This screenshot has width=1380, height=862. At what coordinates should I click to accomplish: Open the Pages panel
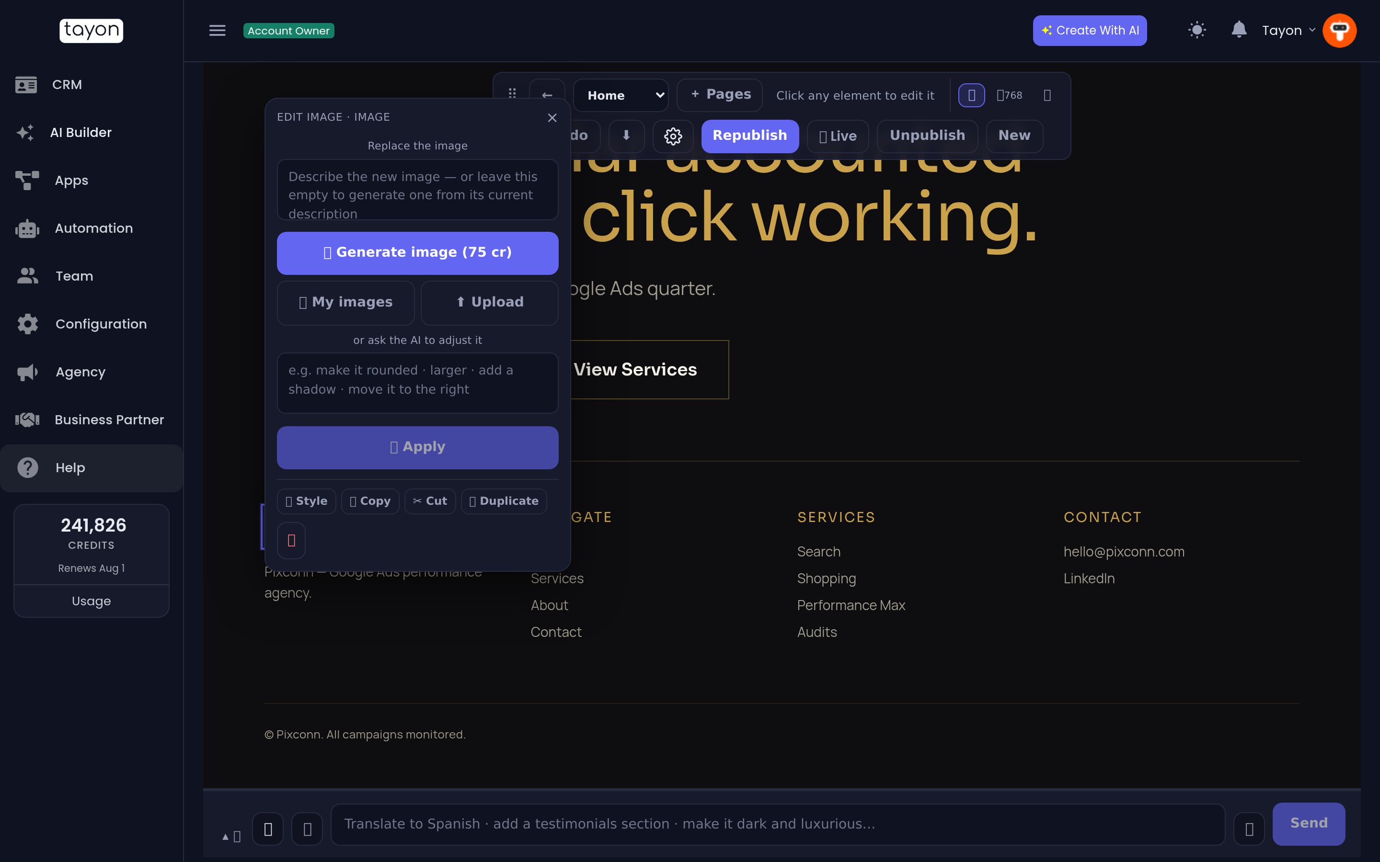pos(720,95)
